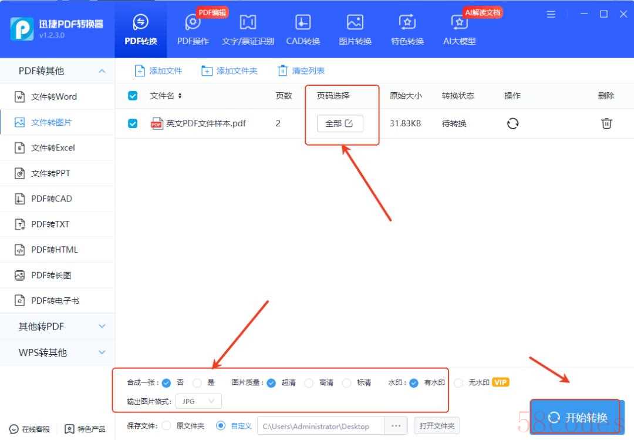The image size is (634, 440).
Task: Click the 31.83KB size cell
Action: coord(405,123)
